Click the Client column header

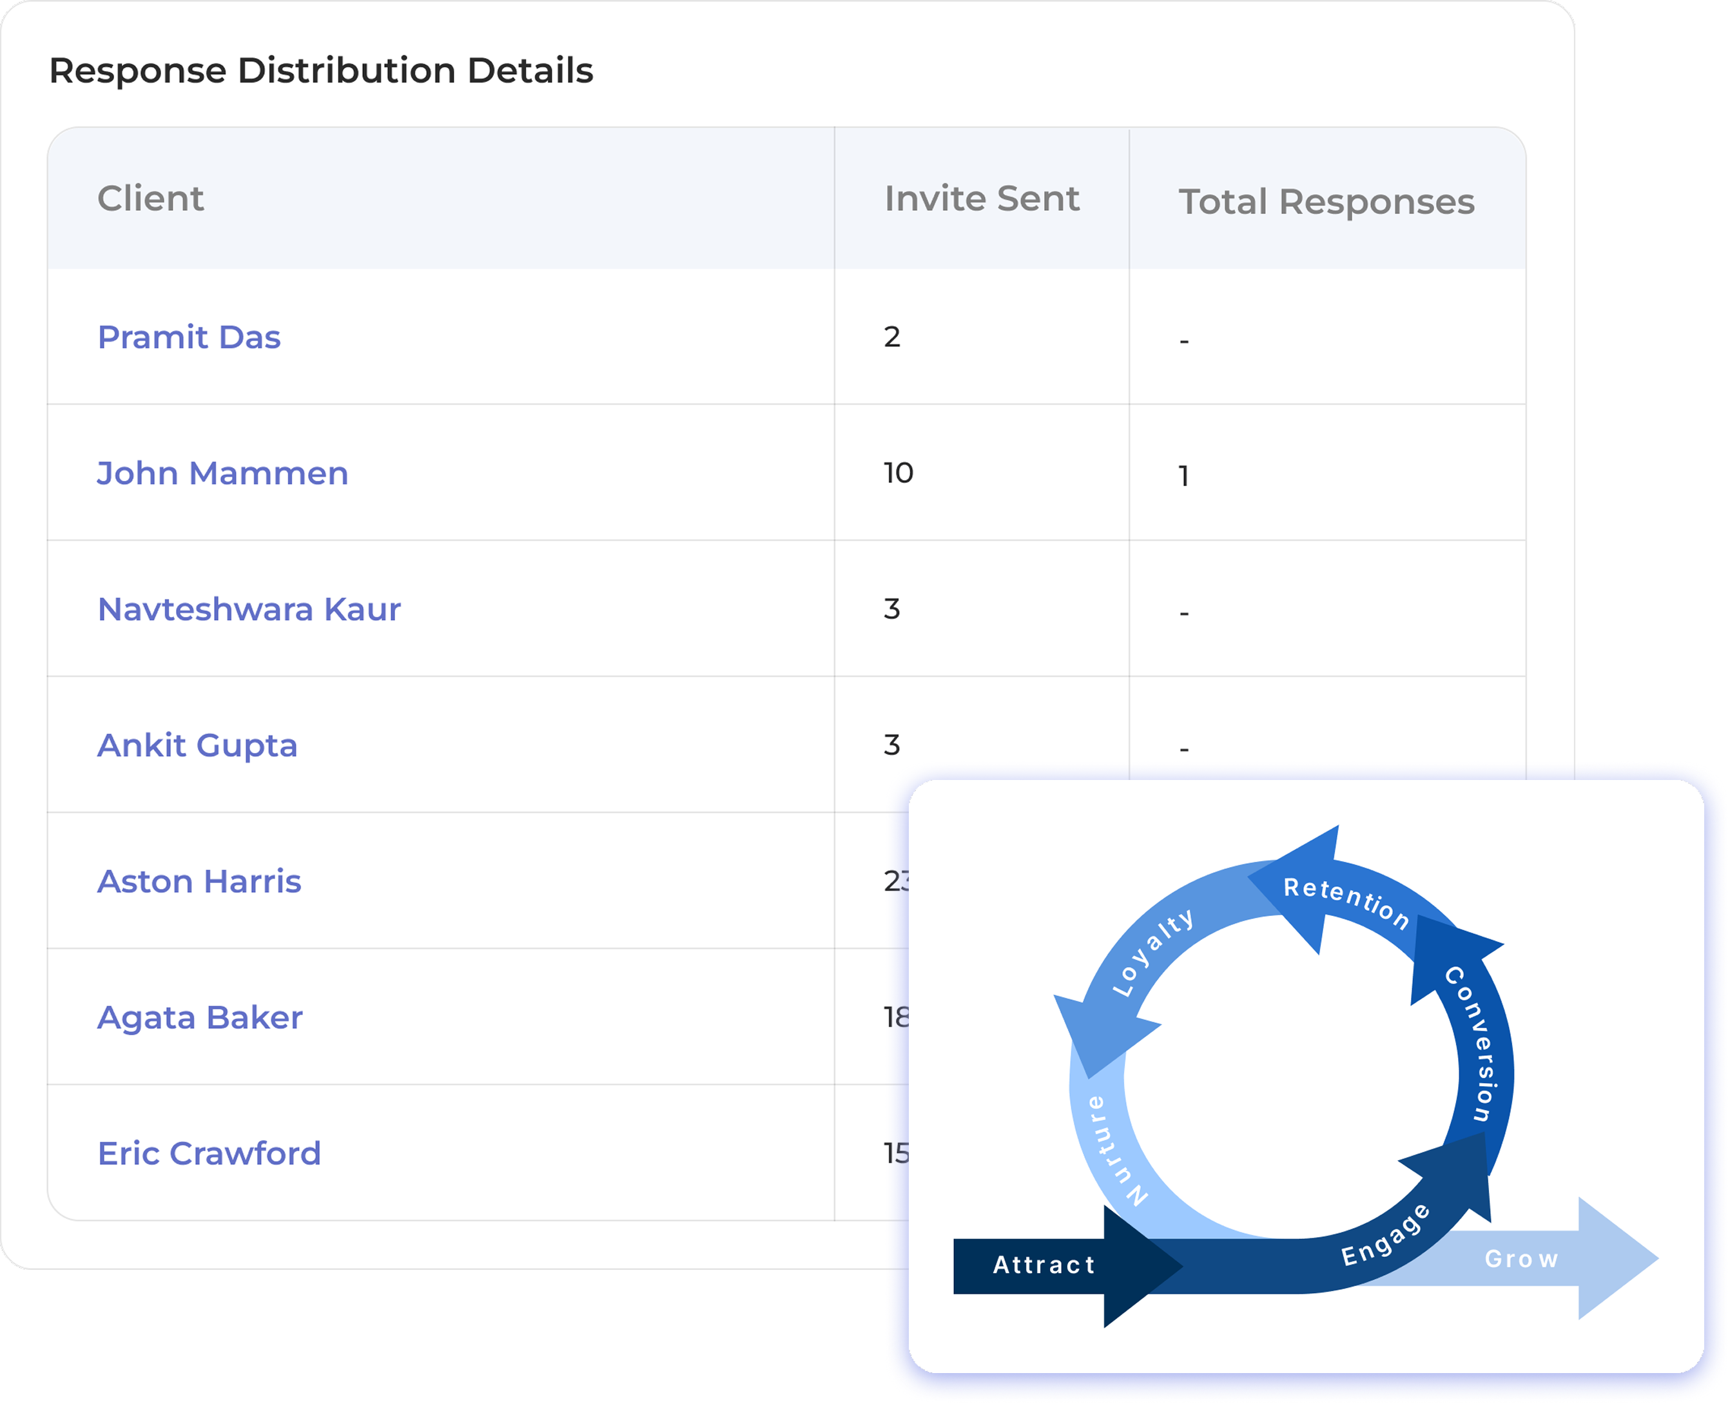click(x=150, y=199)
